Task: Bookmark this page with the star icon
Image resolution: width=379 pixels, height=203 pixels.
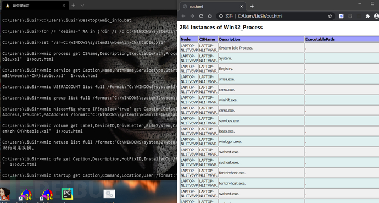Action: pos(330,16)
